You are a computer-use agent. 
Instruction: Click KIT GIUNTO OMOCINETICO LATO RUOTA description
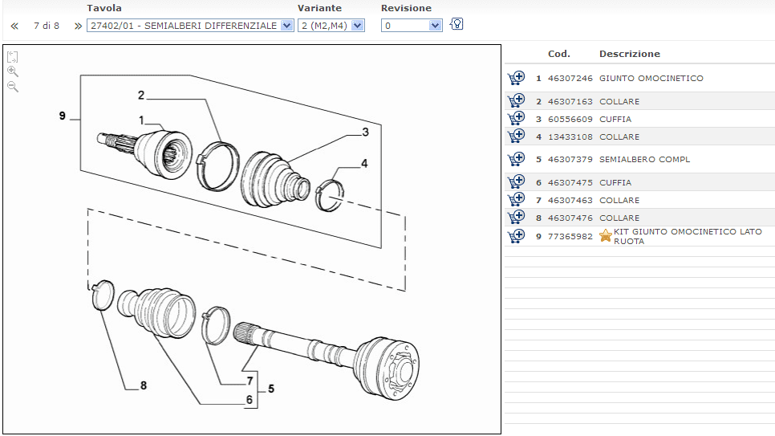point(688,237)
